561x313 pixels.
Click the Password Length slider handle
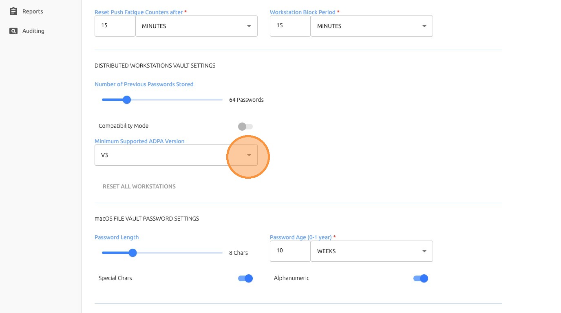[x=133, y=253]
